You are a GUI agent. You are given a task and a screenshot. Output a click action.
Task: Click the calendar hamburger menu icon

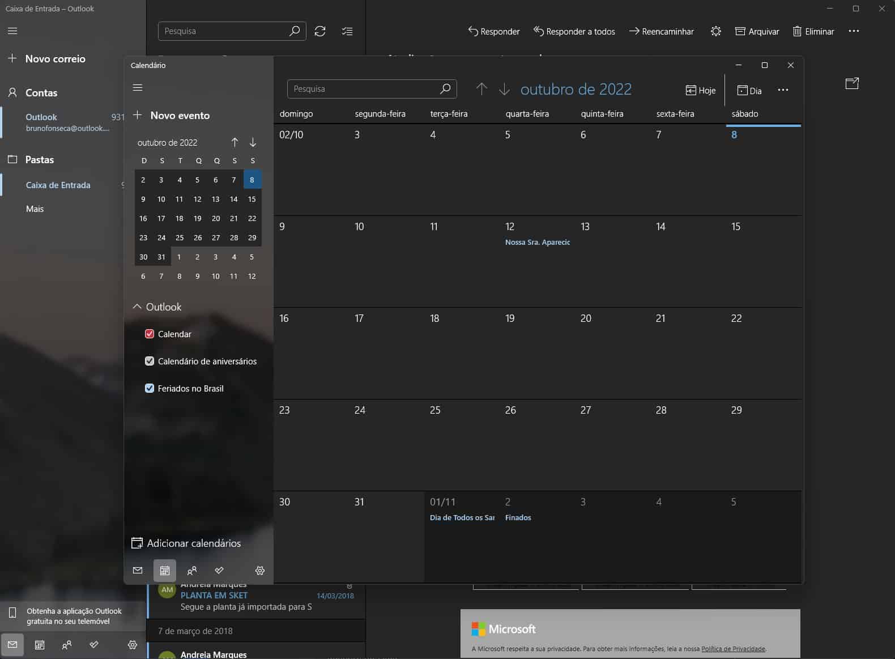(x=138, y=88)
